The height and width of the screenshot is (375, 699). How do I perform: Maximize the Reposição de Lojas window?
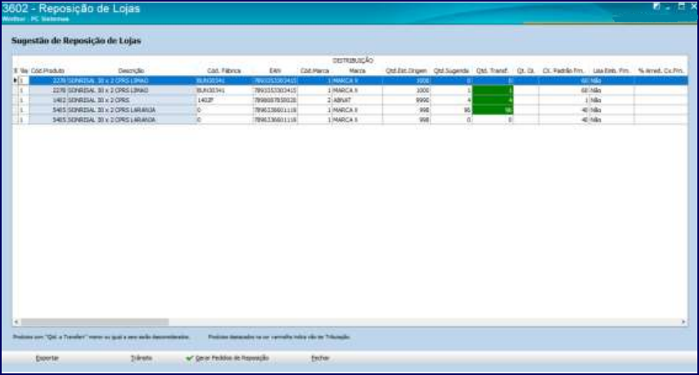click(681, 7)
